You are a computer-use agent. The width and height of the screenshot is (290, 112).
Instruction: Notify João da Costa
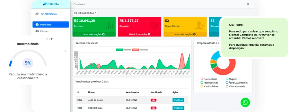pyautogui.click(x=178, y=100)
